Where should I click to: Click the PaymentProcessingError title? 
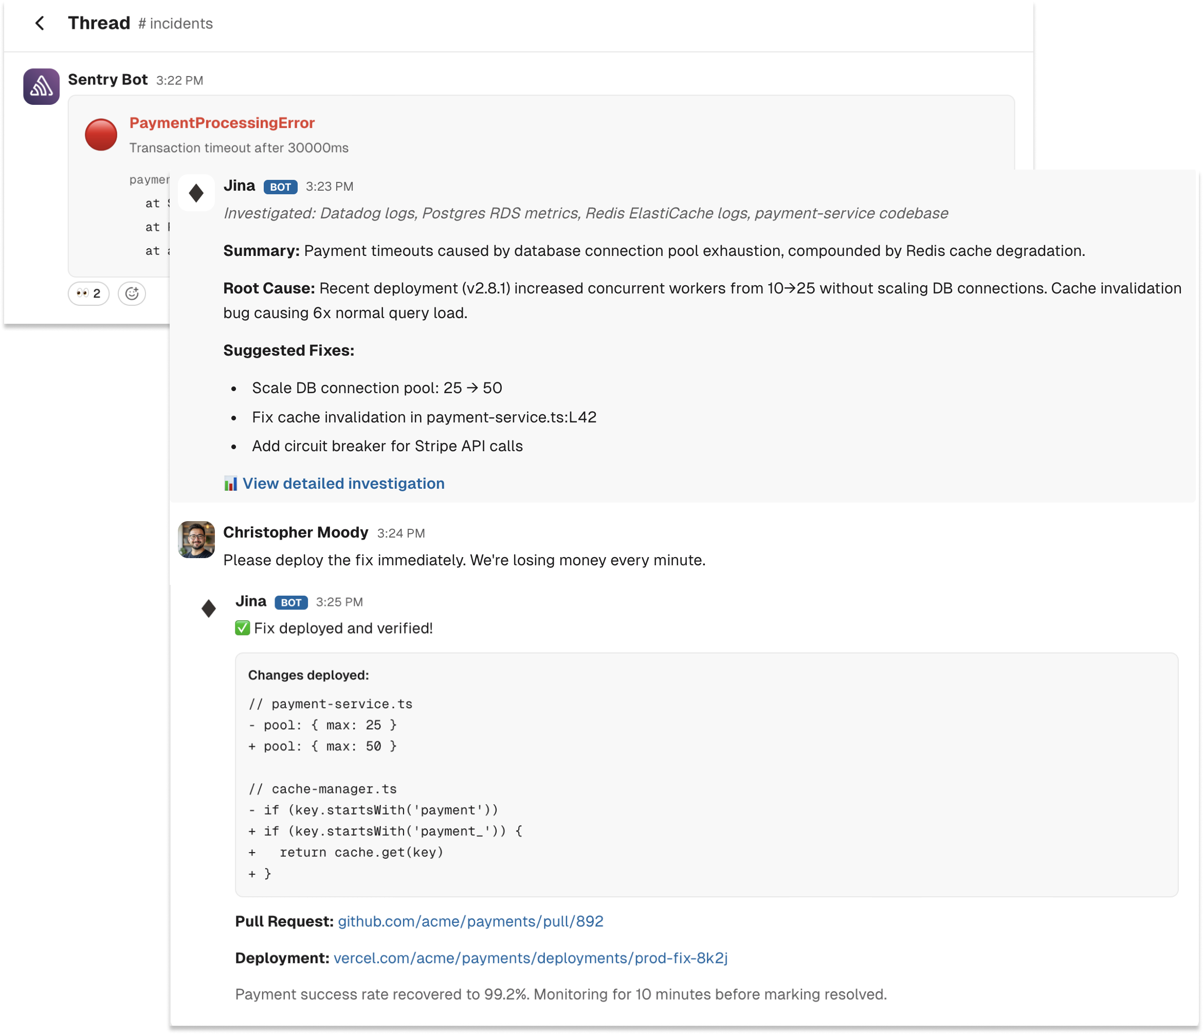(222, 123)
